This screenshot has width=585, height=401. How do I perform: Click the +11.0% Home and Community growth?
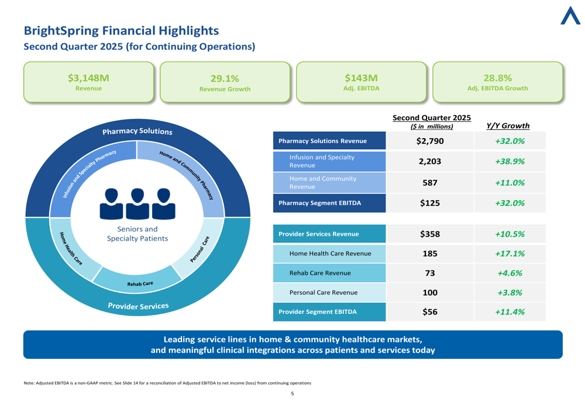click(x=510, y=183)
